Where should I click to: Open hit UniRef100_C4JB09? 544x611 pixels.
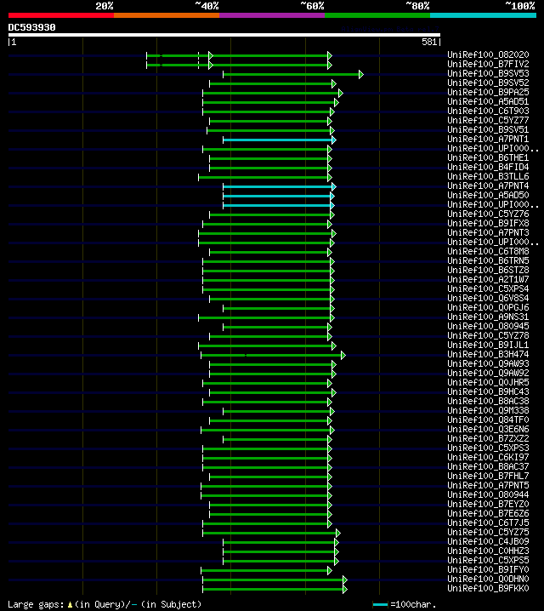pyautogui.click(x=488, y=541)
